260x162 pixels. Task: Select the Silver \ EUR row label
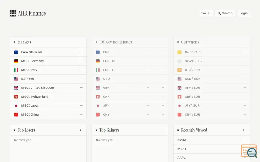coord(194,61)
